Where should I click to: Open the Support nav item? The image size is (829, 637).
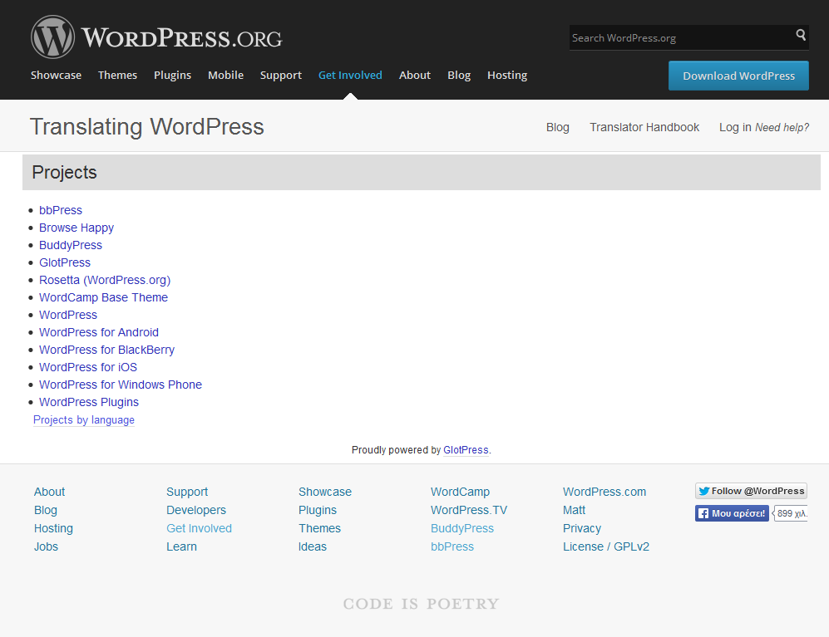[281, 75]
